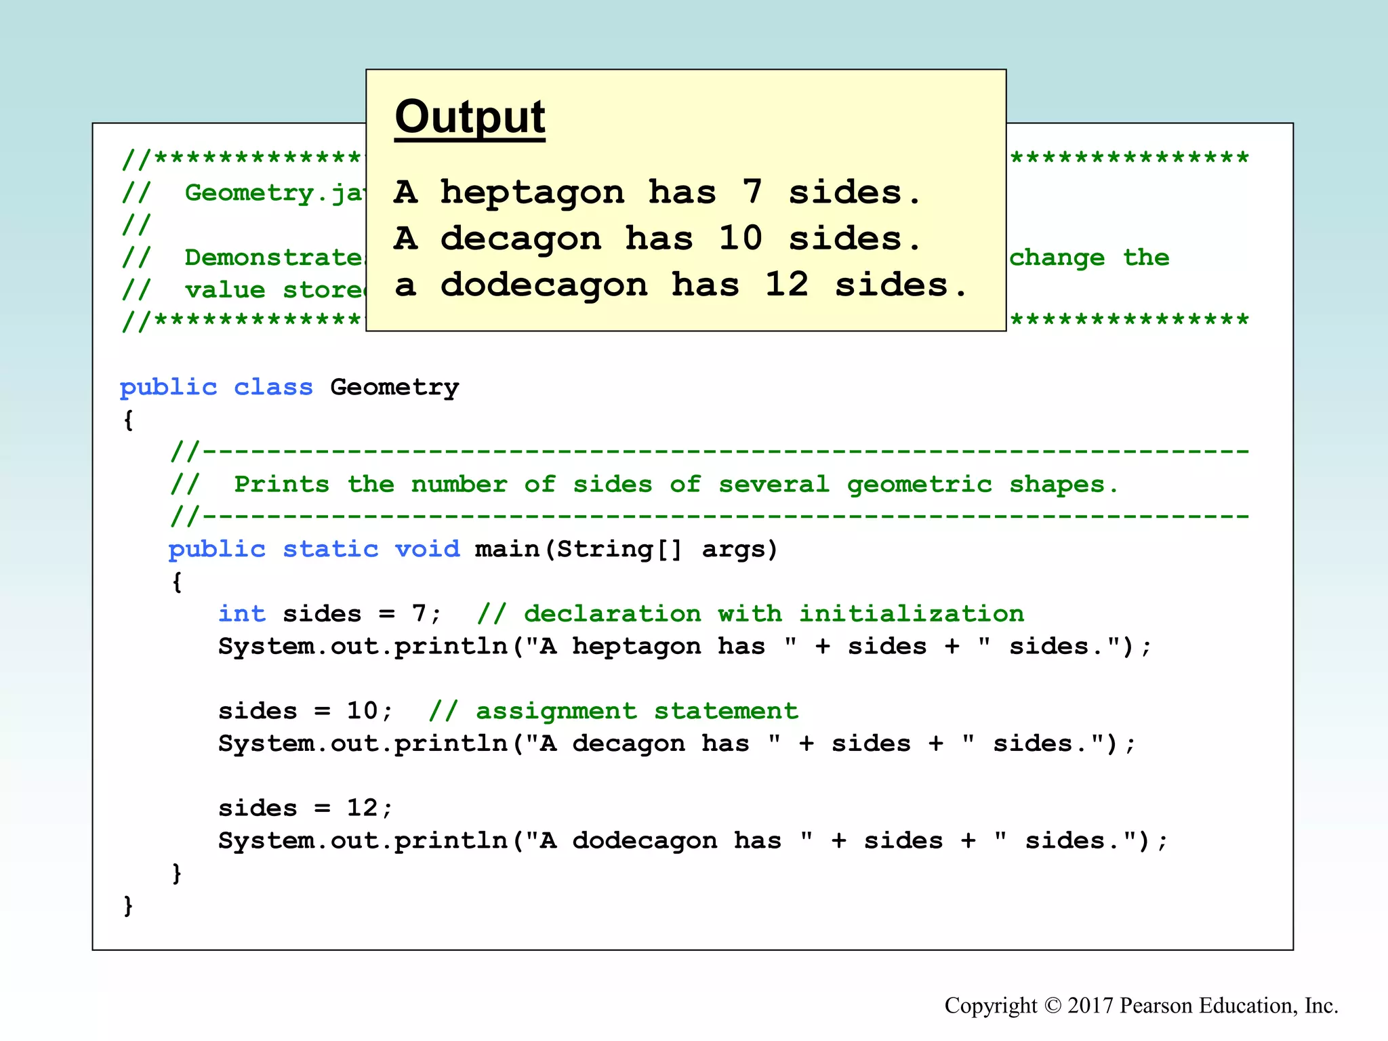Screen dimensions: 1388x1041
Task: Click the "change the" comment text
Action: 1089,258
